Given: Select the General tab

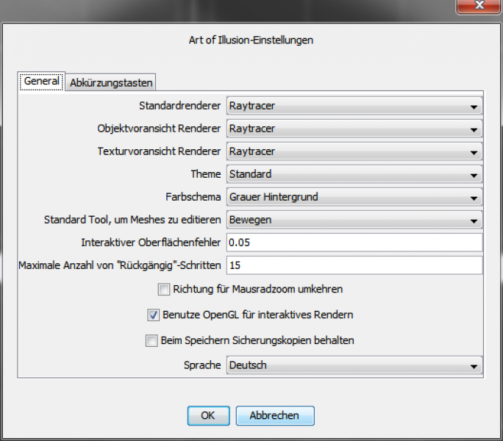Looking at the screenshot, I should point(41,81).
